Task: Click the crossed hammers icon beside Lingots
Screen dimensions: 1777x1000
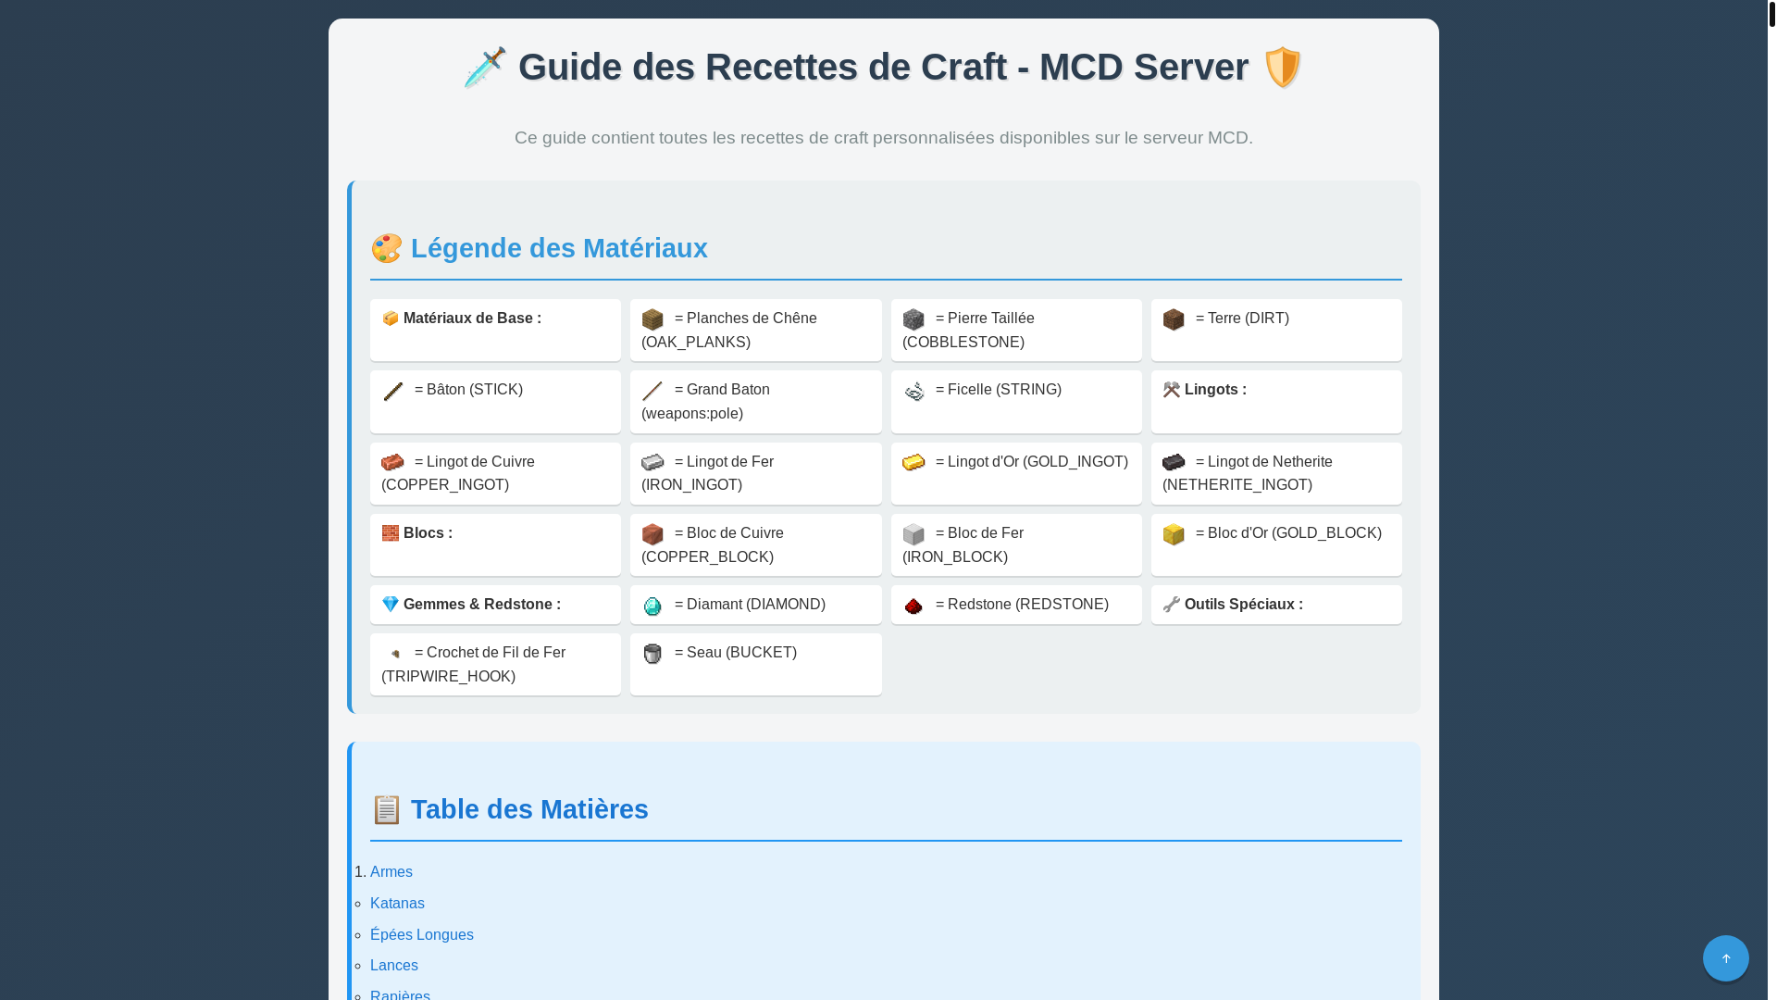Action: click(x=1172, y=390)
